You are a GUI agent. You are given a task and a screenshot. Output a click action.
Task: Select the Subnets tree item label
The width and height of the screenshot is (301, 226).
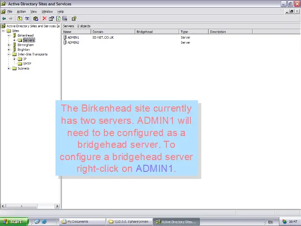[24, 68]
